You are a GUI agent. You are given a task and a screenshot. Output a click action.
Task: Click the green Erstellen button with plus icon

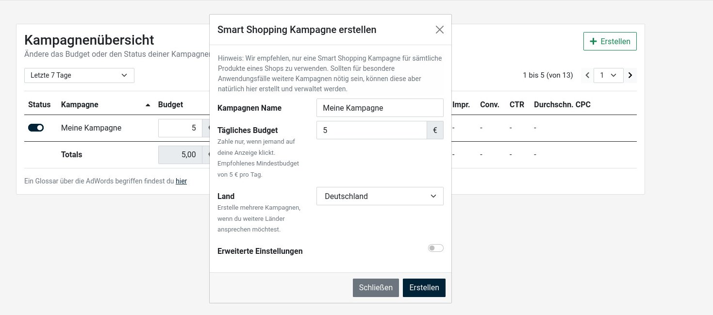pos(610,41)
